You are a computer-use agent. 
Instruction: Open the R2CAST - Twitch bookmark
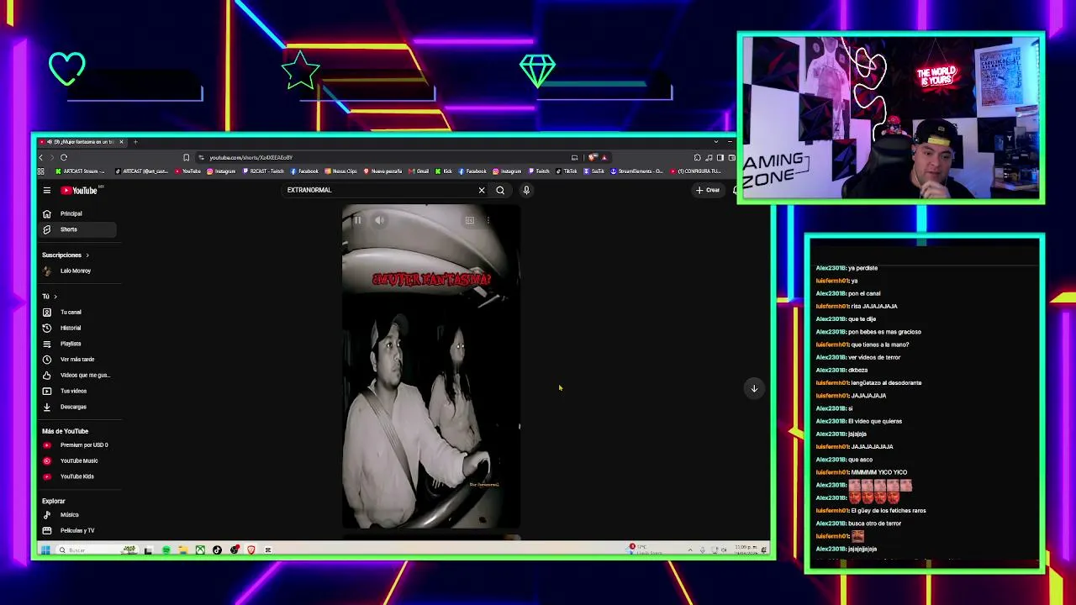click(264, 171)
